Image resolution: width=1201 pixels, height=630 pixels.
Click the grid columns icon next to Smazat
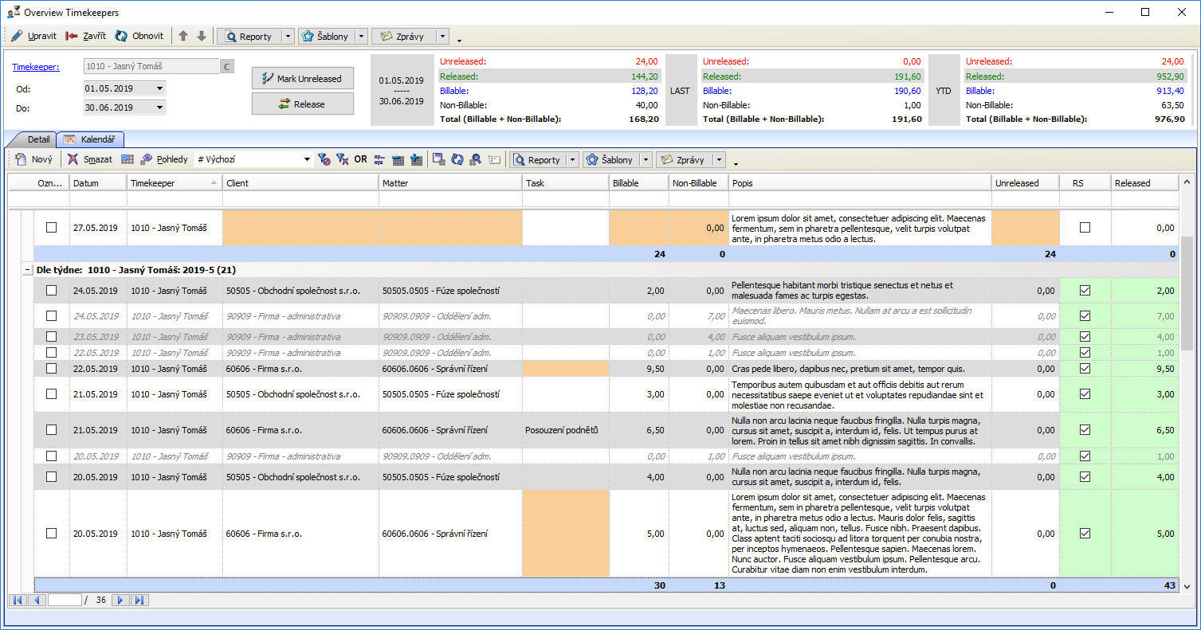(x=127, y=159)
